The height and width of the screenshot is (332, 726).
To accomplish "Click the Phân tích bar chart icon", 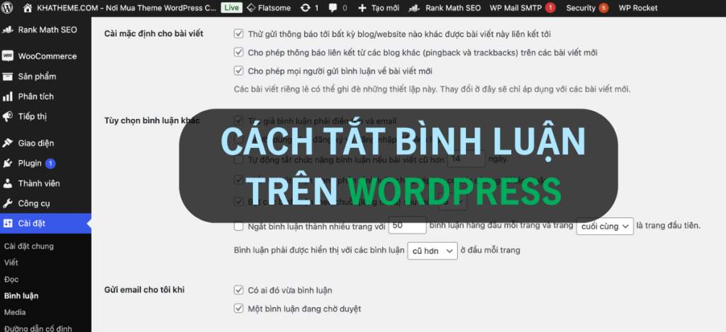I will point(7,97).
